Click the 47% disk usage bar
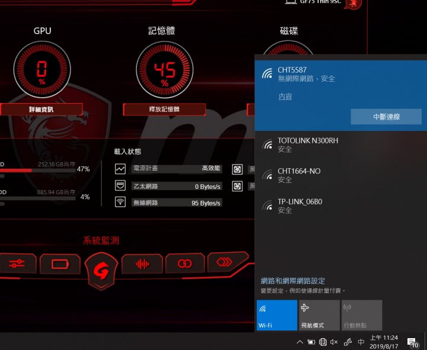This screenshot has width=427, height=350. click(x=37, y=170)
